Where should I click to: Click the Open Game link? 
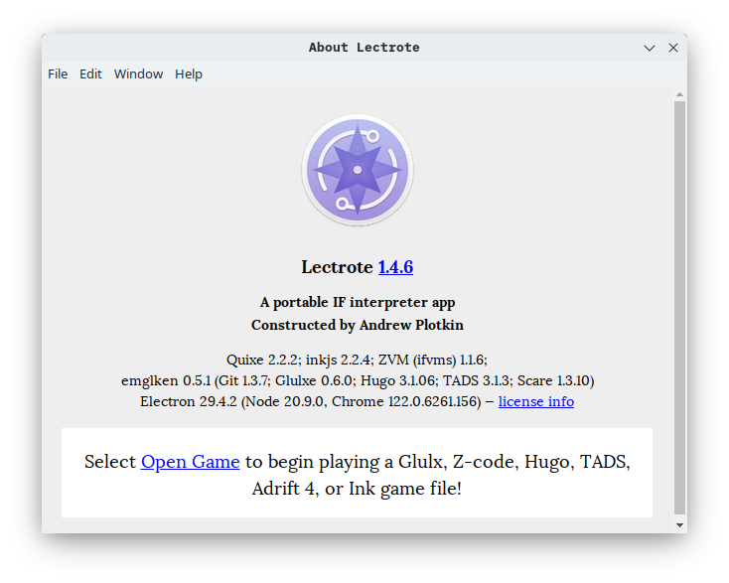pyautogui.click(x=190, y=461)
